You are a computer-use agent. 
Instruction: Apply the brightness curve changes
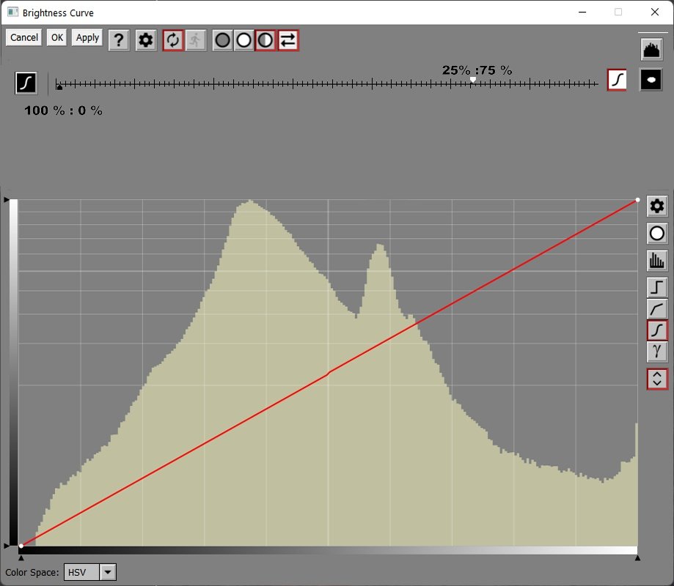87,38
